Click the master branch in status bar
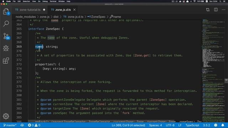 (10, 125)
